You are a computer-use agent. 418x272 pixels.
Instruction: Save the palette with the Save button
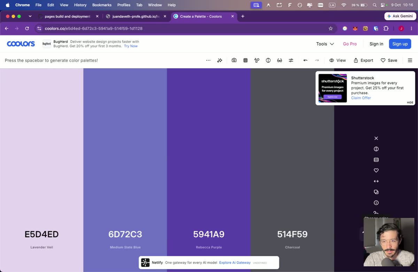pos(389,60)
